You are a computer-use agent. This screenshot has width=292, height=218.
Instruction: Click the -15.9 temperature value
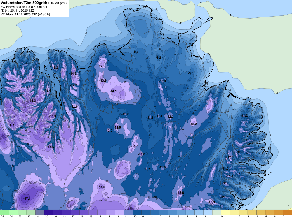pyautogui.click(x=52, y=116)
